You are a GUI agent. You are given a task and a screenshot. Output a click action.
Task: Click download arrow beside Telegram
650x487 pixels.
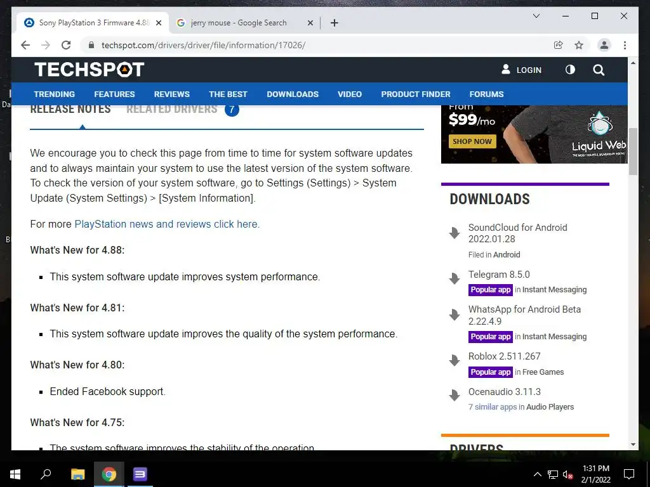454,278
